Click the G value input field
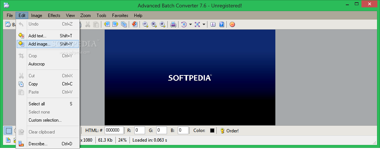The height and width of the screenshot is (149, 380). [x=161, y=131]
